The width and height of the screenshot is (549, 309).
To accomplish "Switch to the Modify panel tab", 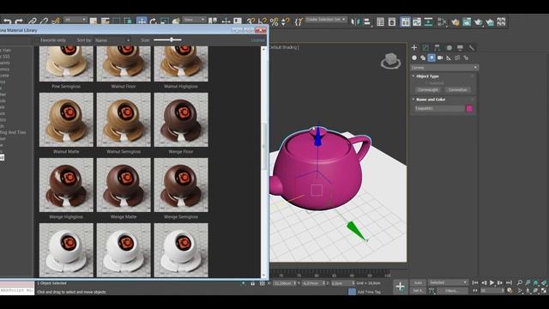I will [425, 47].
